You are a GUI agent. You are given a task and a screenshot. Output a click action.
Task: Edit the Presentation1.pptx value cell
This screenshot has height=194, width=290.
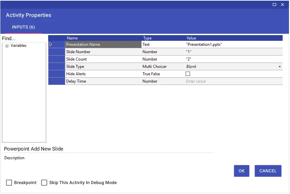(234, 44)
